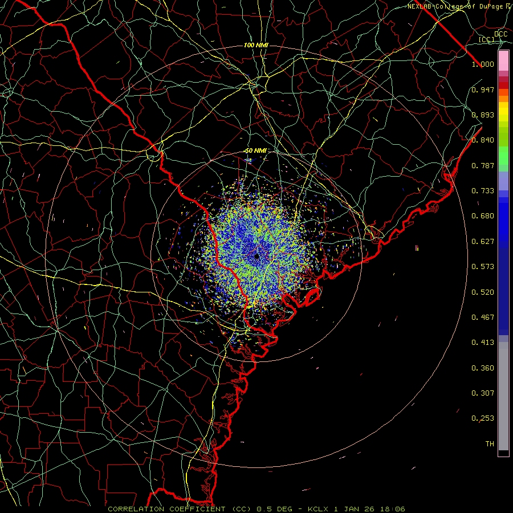This screenshot has height=513, width=513.
Task: Click the Correlation Coefficient caption at bottom
Action: click(x=256, y=509)
